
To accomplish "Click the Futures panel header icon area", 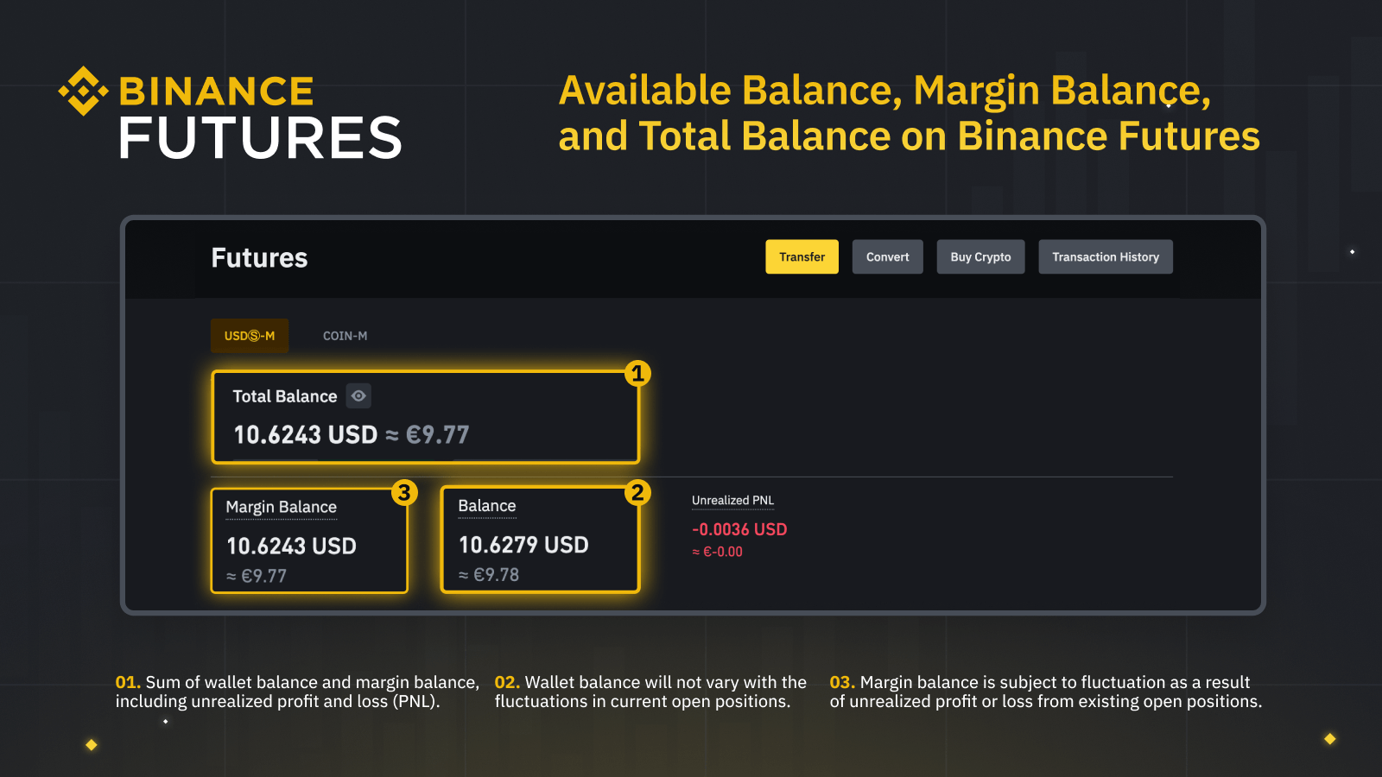I will coord(258,256).
